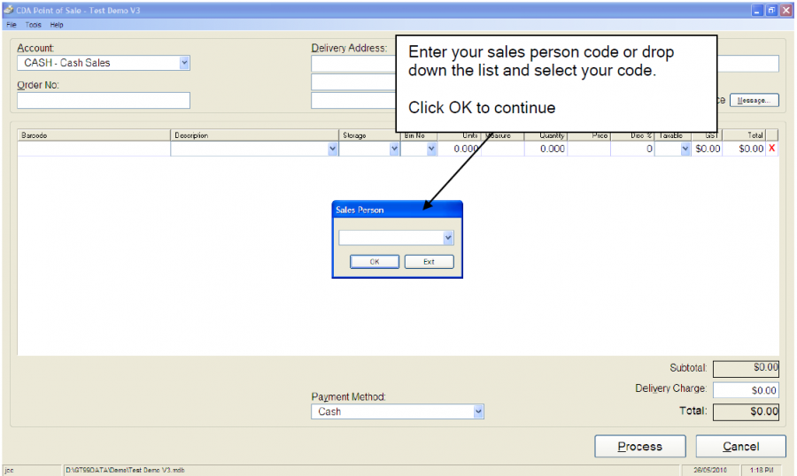Image resolution: width=797 pixels, height=476 pixels.
Task: Open the Help menu
Action: tap(57, 25)
